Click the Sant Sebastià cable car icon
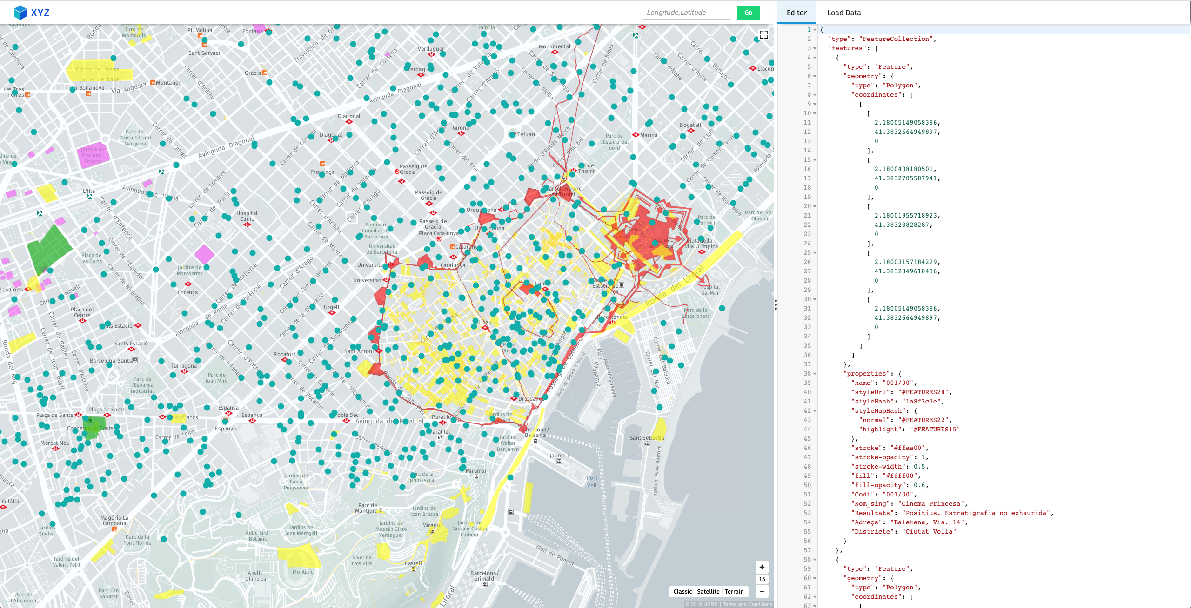Screen dimensions: 1191x608 pos(647,444)
